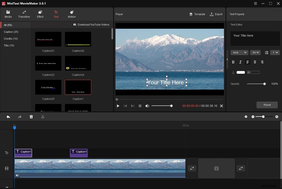Open the line spacing value dropdown
The height and width of the screenshot is (189, 282).
click(275, 52)
